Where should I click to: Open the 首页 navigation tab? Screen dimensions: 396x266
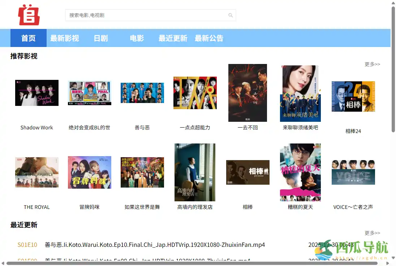point(29,38)
